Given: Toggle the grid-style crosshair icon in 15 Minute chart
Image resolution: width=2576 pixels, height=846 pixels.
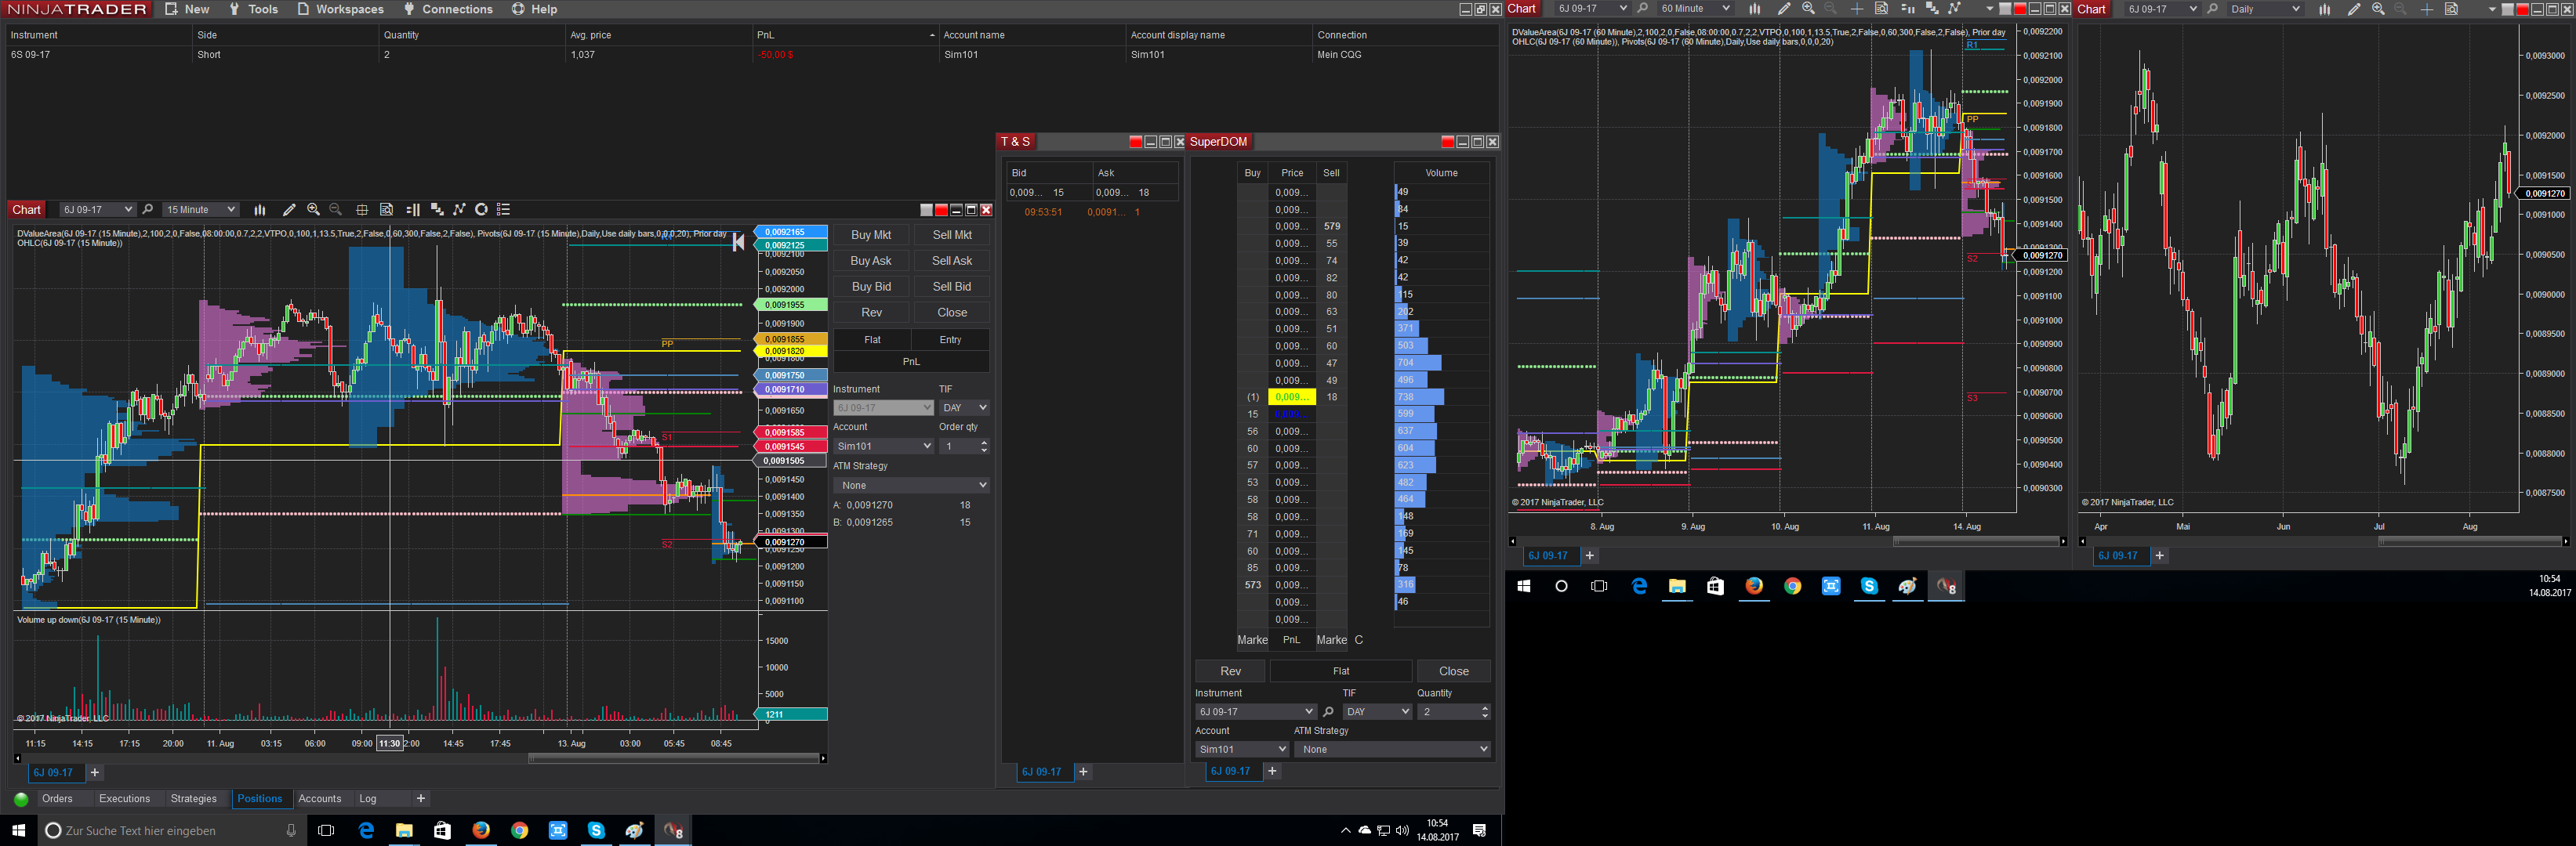Looking at the screenshot, I should 362,210.
